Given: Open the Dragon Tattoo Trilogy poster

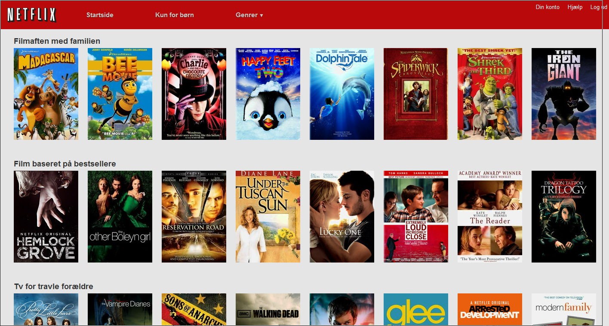Looking at the screenshot, I should [564, 217].
